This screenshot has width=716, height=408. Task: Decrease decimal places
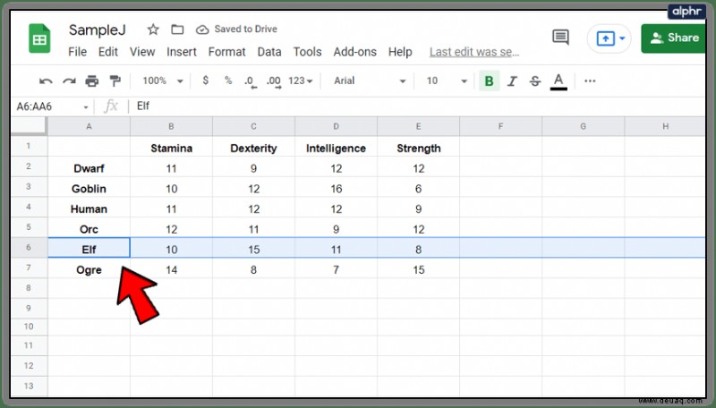(251, 81)
